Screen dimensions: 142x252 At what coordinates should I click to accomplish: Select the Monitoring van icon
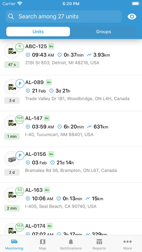pos(14,241)
